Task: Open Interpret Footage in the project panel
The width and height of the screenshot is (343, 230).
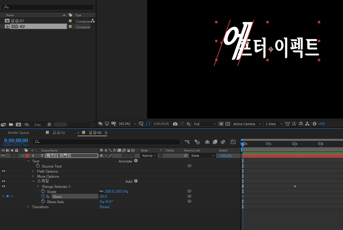Action: pos(3,125)
